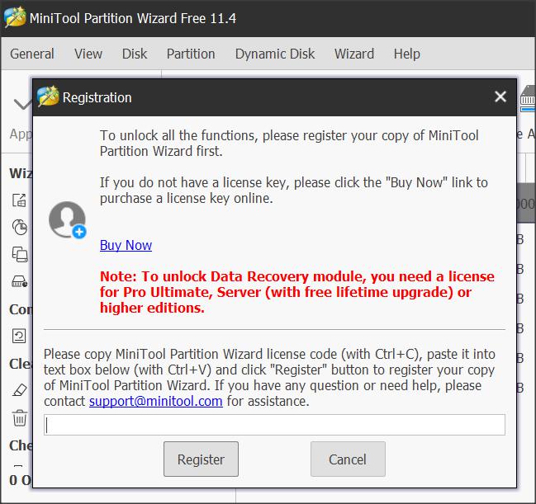Dismiss the dialog with the Cancel button
The image size is (536, 504).
347,459
